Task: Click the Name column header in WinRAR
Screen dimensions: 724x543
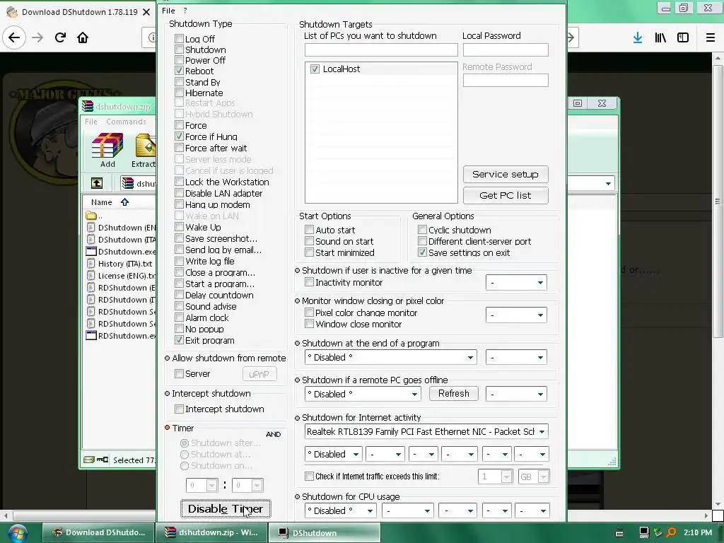Action: click(102, 202)
